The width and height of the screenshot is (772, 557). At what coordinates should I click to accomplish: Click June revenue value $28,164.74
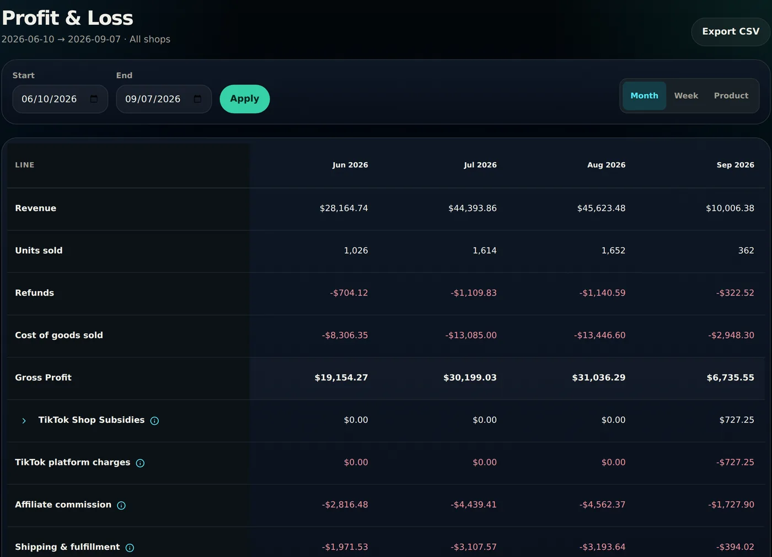344,208
